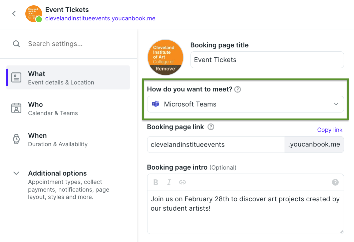354x242 pixels.
Task: Open the Microsoft Teams meeting dropdown
Action: (246, 104)
